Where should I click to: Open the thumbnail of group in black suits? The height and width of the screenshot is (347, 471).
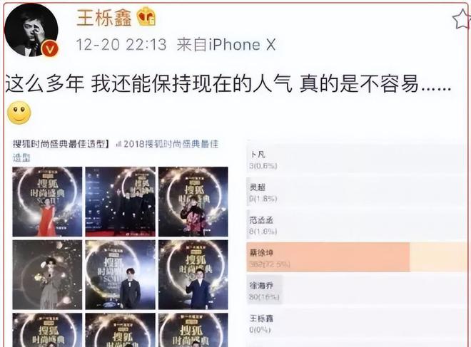[120, 202]
